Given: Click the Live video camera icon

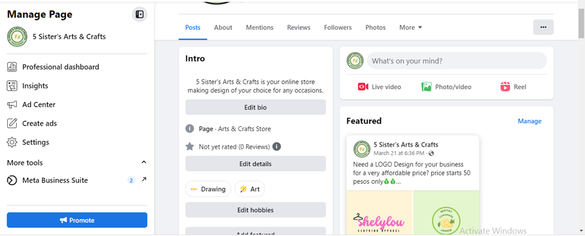Looking at the screenshot, I should pyautogui.click(x=363, y=87).
